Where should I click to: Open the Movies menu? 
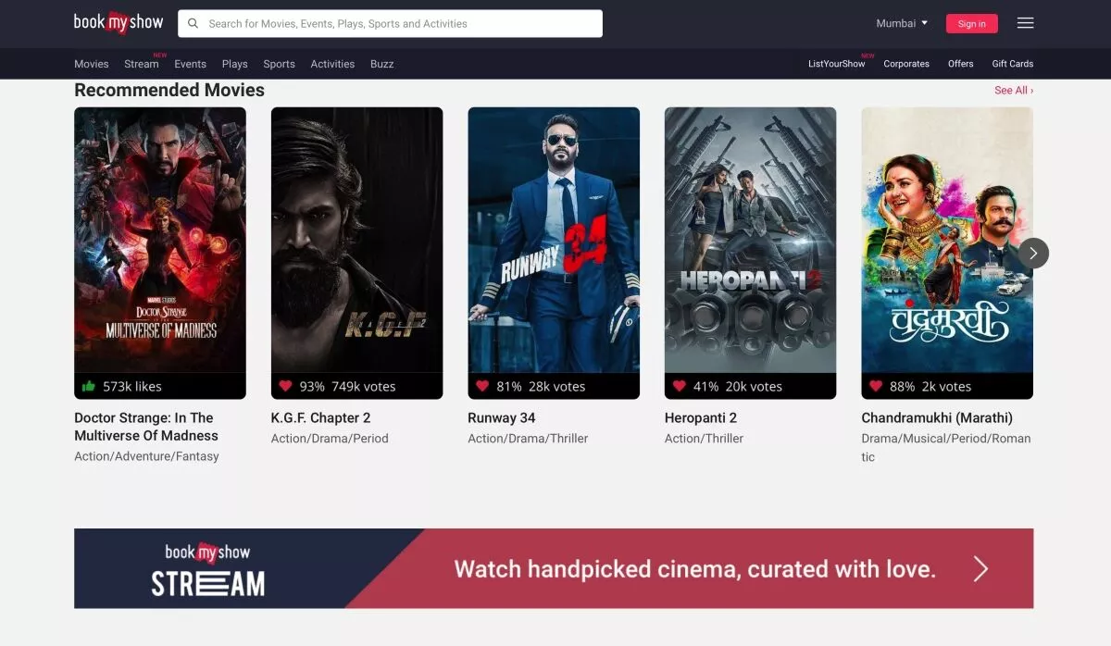click(x=92, y=64)
